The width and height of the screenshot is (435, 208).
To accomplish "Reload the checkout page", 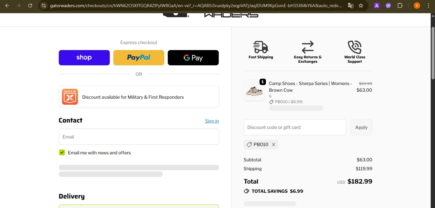I will click(30, 5).
